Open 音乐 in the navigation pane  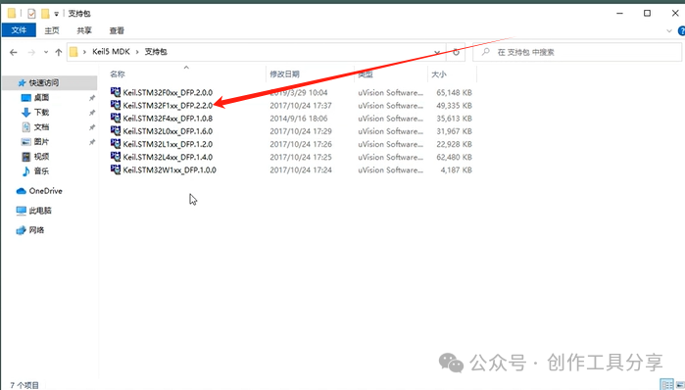coord(41,171)
